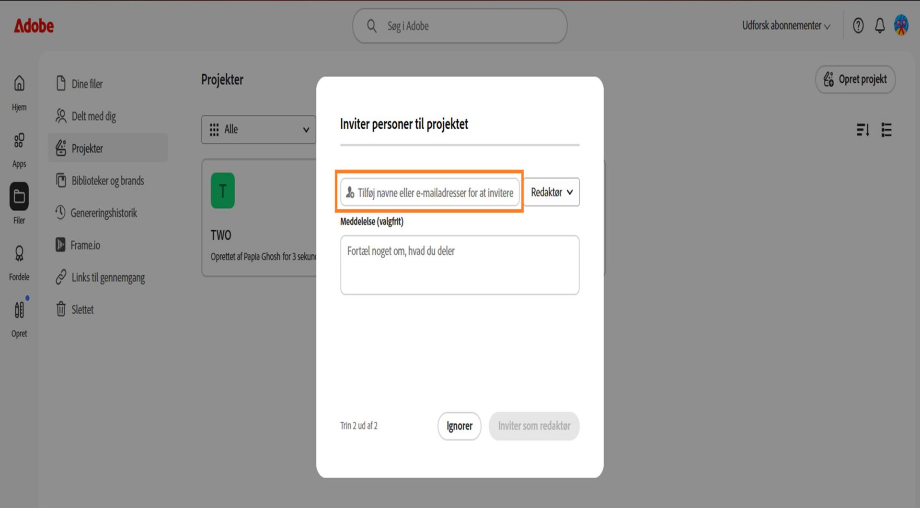Focus the Meddelelse message text area
Viewport: 920px width, 508px height.
click(x=460, y=265)
